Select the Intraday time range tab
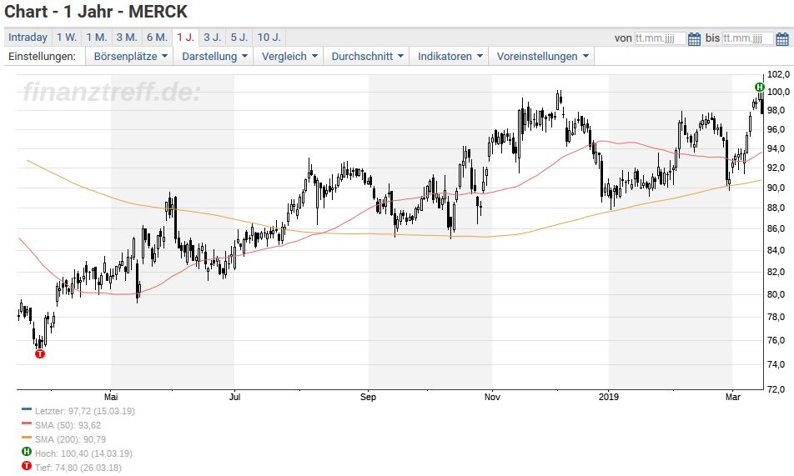Image resolution: width=794 pixels, height=476 pixels. (28, 38)
